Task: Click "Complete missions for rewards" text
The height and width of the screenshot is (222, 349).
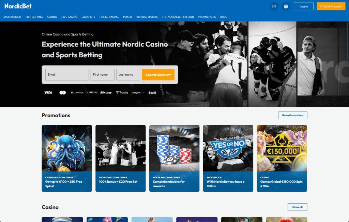Action: point(169,184)
